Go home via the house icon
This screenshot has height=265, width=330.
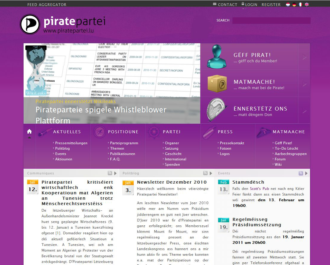(x=29, y=131)
